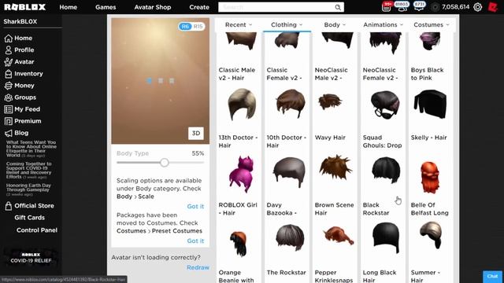The width and height of the screenshot is (504, 283).
Task: Click the Boys Black to Pink label
Action: coord(427,74)
